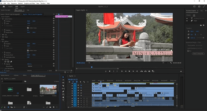
Task: Toggle visibility eye of Shape layer in Effect Controls
Action: tap(3, 37)
